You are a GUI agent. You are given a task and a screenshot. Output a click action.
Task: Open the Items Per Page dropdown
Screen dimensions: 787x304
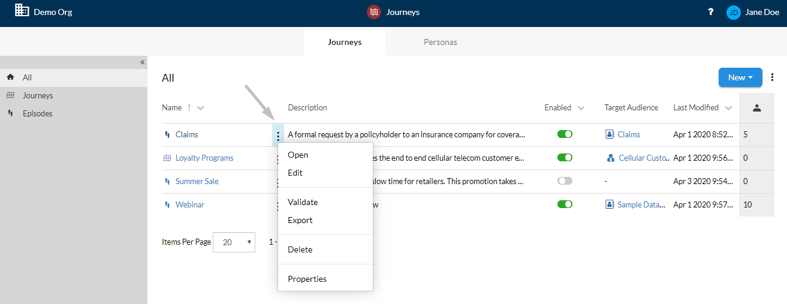tap(234, 242)
